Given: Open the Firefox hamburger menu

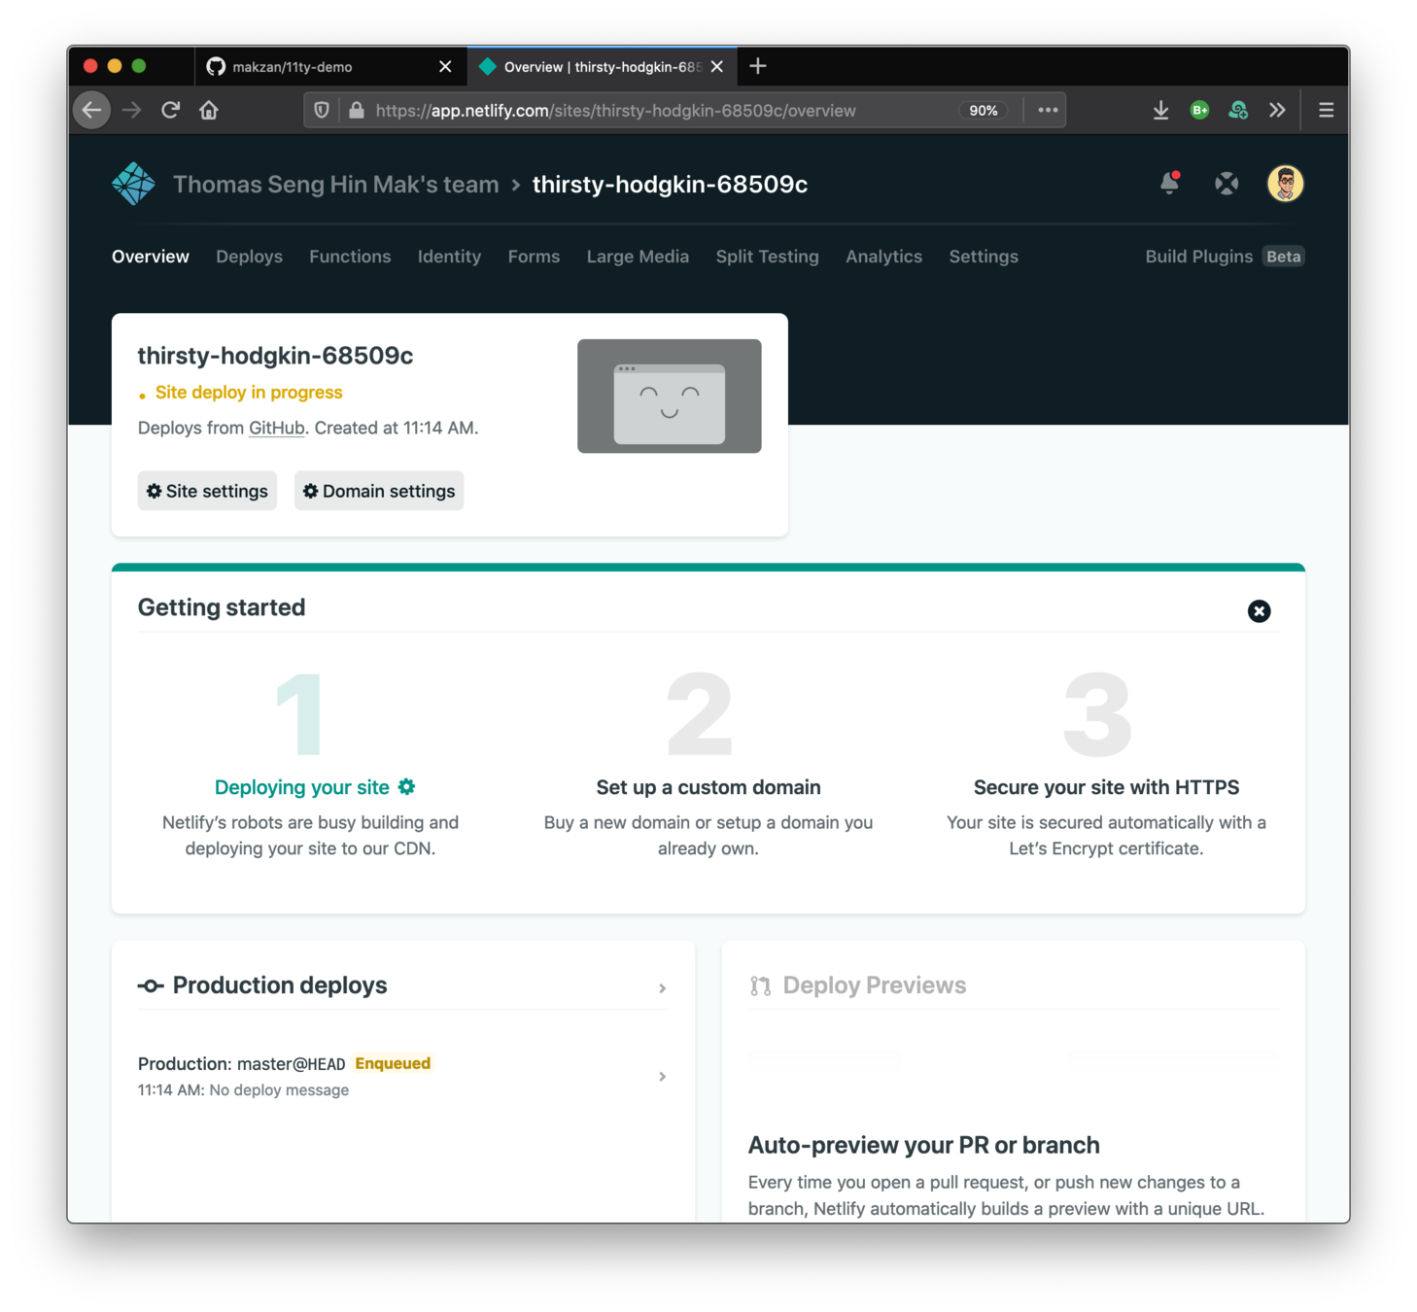Looking at the screenshot, I should 1326,110.
